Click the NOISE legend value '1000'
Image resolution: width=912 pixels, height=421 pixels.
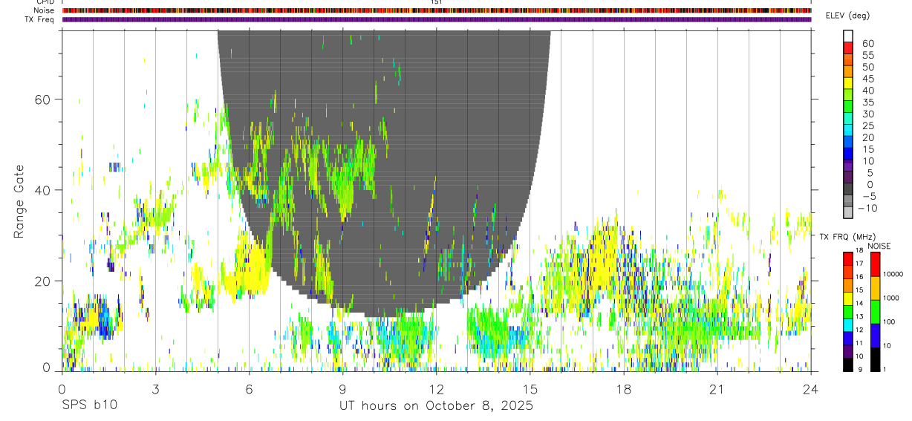891,298
